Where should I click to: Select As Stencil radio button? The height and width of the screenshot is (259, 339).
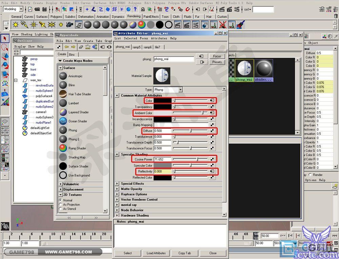[x=61, y=209]
